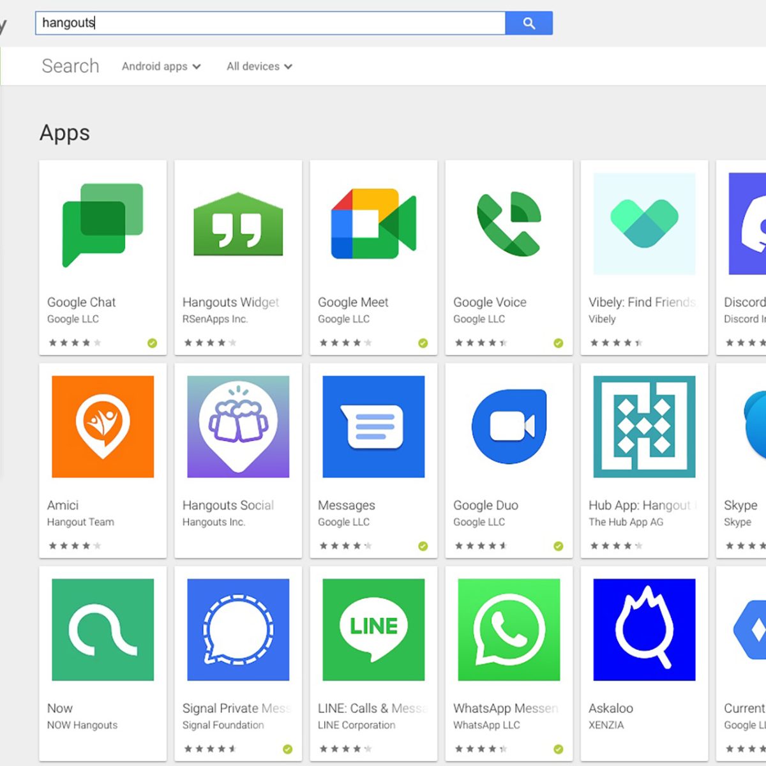Click the Google Voice phone icon
766x766 pixels.
pyautogui.click(x=509, y=224)
